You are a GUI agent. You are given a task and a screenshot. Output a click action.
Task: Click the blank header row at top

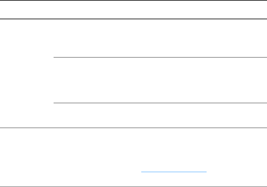coord(133,10)
